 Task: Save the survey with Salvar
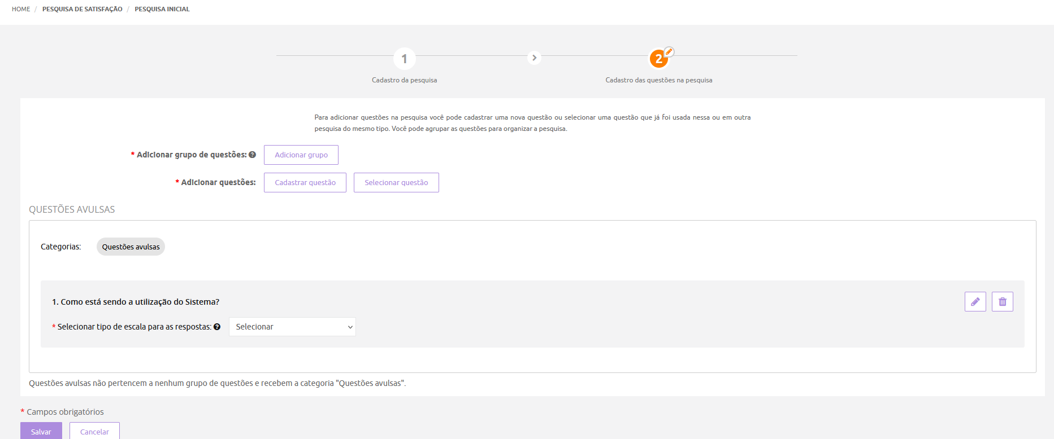(x=41, y=431)
